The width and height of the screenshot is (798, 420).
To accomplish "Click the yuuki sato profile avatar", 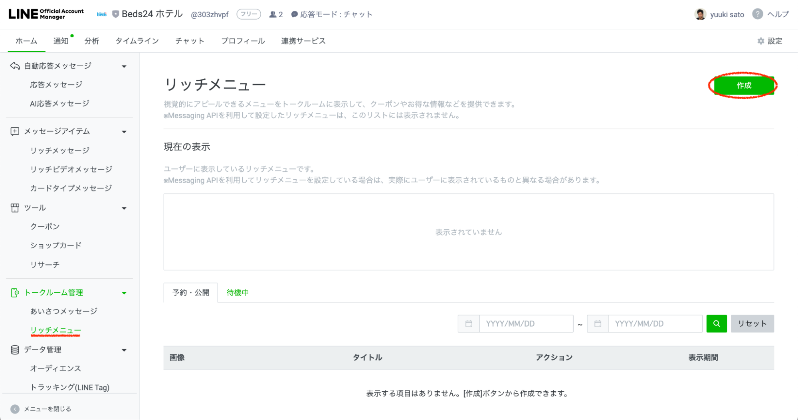I will 700,14.
